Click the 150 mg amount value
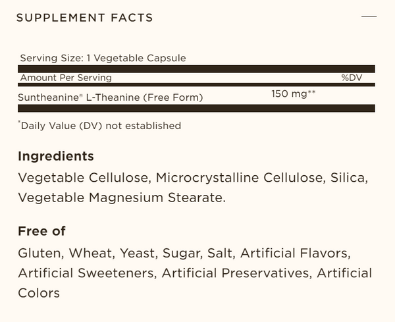The width and height of the screenshot is (395, 322). [x=293, y=94]
